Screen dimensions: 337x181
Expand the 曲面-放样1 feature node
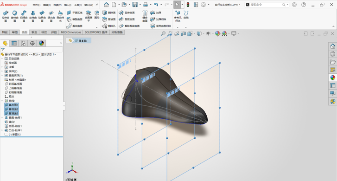[2, 118]
